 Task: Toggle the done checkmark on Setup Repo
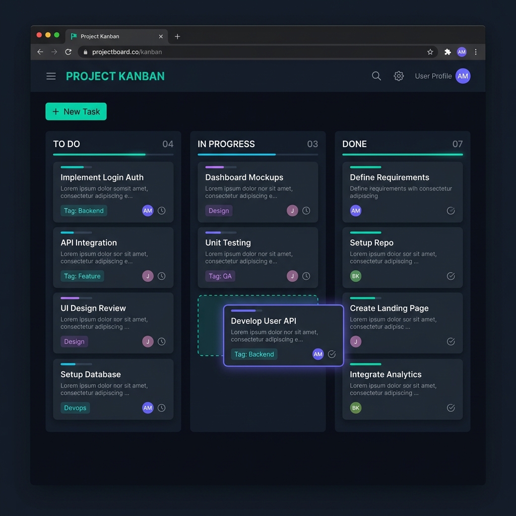pos(451,276)
